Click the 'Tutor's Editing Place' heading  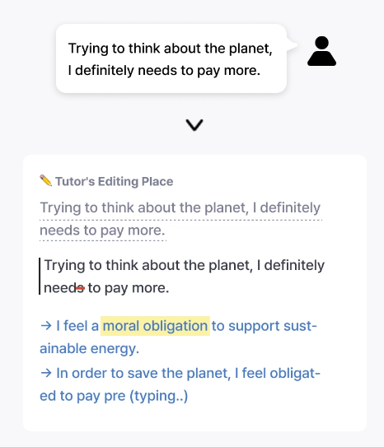tap(114, 181)
